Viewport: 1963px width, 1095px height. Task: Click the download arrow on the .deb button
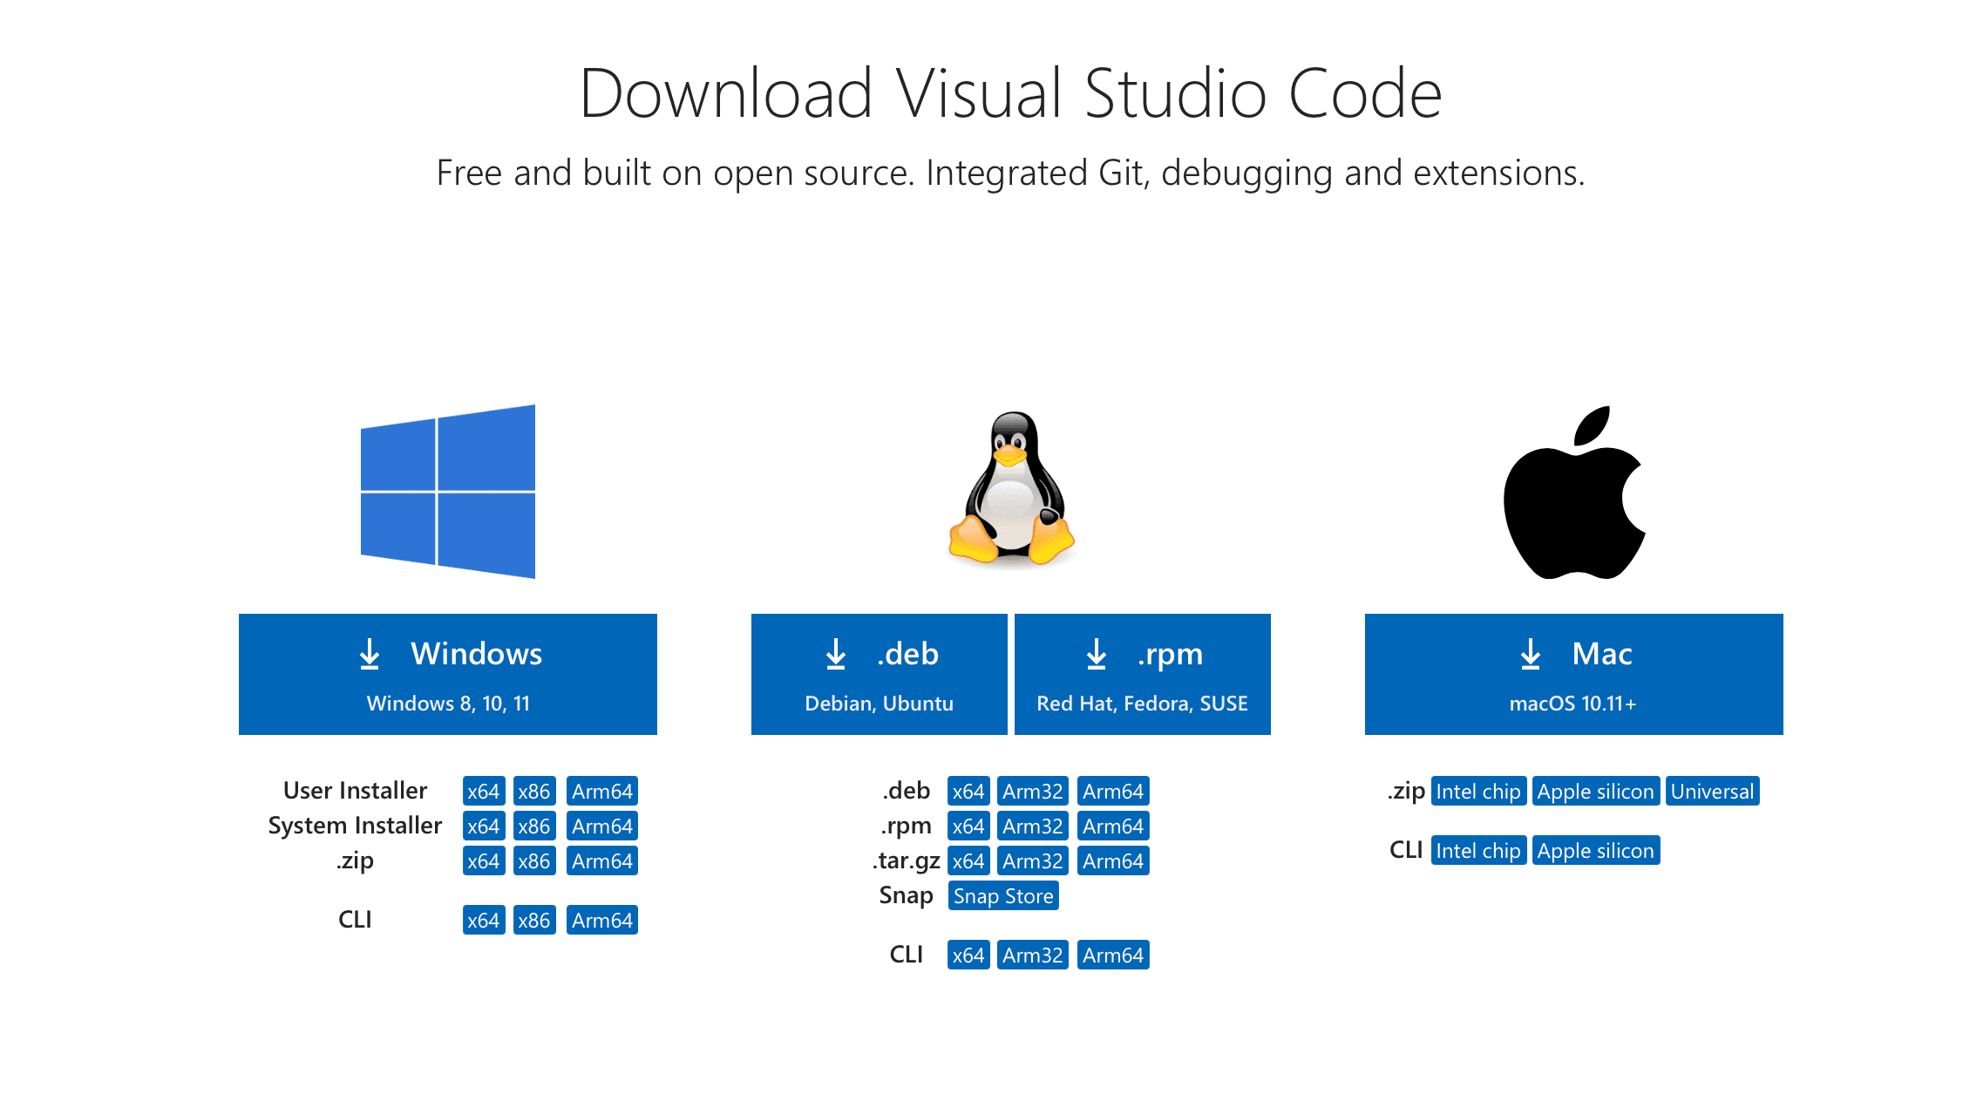(836, 654)
